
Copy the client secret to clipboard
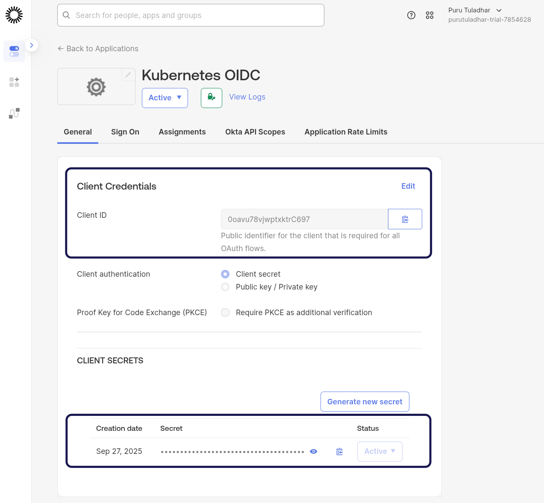pos(339,452)
